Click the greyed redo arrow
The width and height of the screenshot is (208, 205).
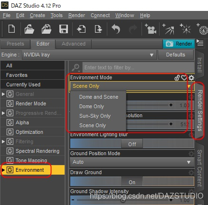(132, 29)
